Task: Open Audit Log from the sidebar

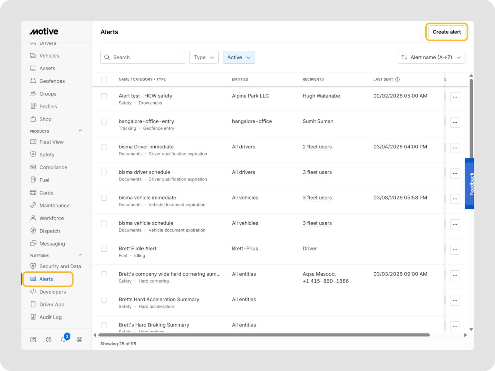Action: pos(50,317)
